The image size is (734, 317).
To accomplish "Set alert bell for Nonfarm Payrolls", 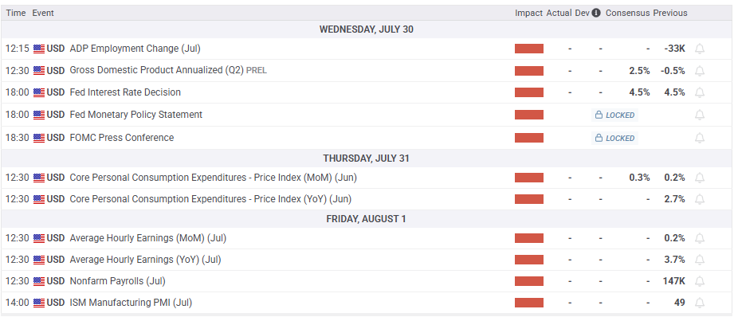I will click(700, 281).
